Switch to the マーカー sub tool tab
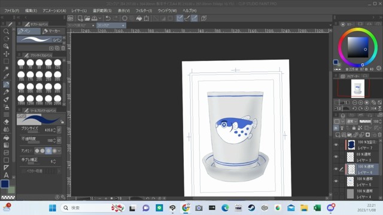Screen dimensions: 383x215 click(x=53, y=31)
